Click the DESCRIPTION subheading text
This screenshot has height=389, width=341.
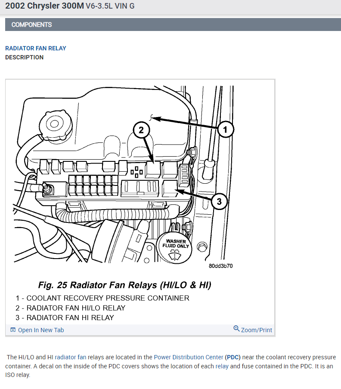24,57
